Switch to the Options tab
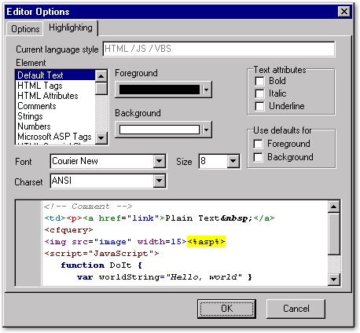The height and width of the screenshot is (333, 360). (25, 28)
